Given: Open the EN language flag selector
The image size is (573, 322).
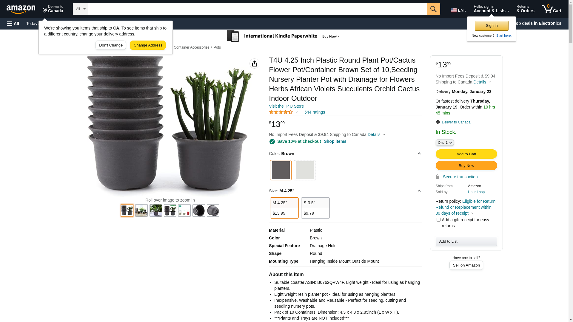Looking at the screenshot, I should (x=458, y=10).
